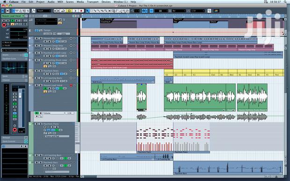
Task: Select the Split scissors tool
Action: [x=95, y=11]
